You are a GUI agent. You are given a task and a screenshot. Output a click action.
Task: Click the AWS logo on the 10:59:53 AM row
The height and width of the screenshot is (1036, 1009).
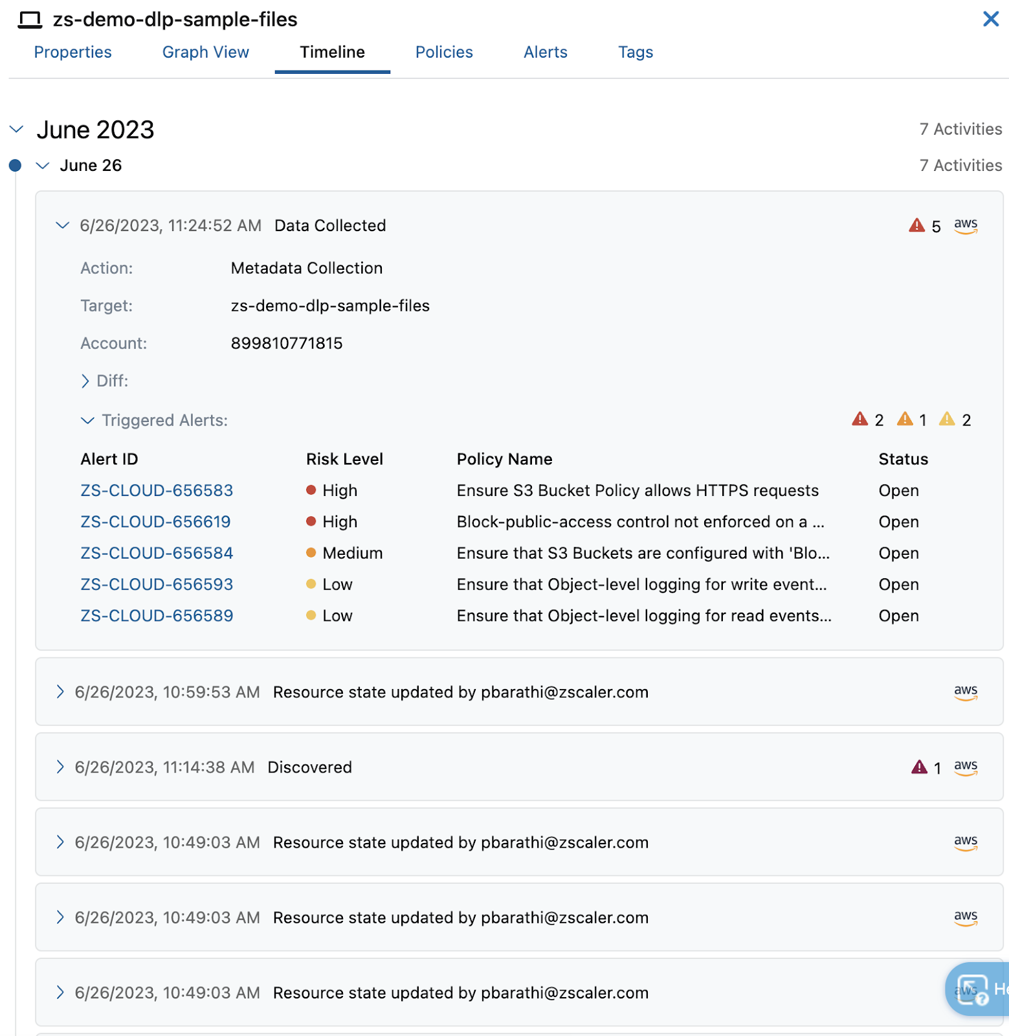(966, 692)
